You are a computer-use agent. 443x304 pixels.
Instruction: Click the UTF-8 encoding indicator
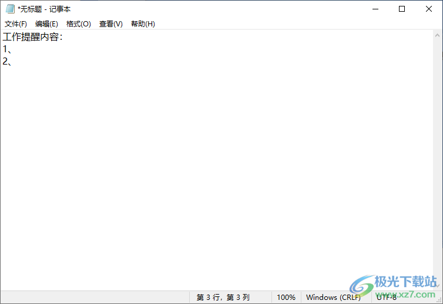(387, 298)
